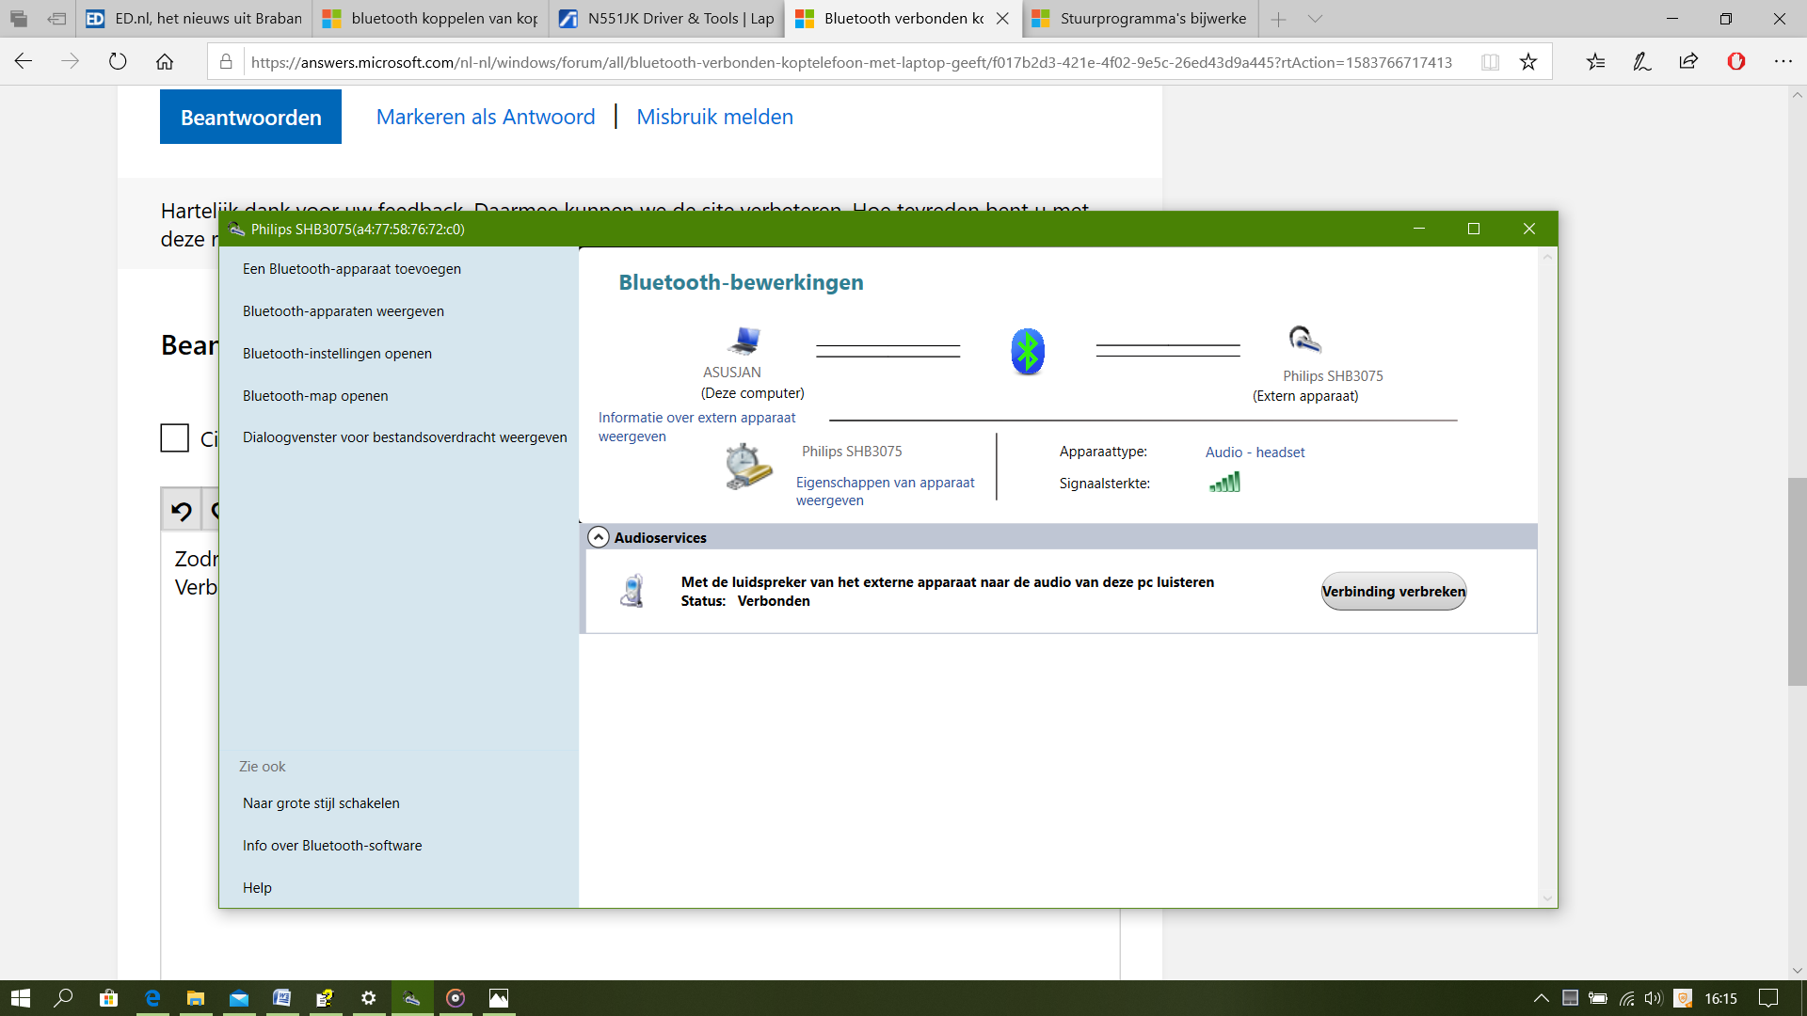Click Naar grote stijl schakelen
This screenshot has height=1016, width=1807.
[321, 803]
